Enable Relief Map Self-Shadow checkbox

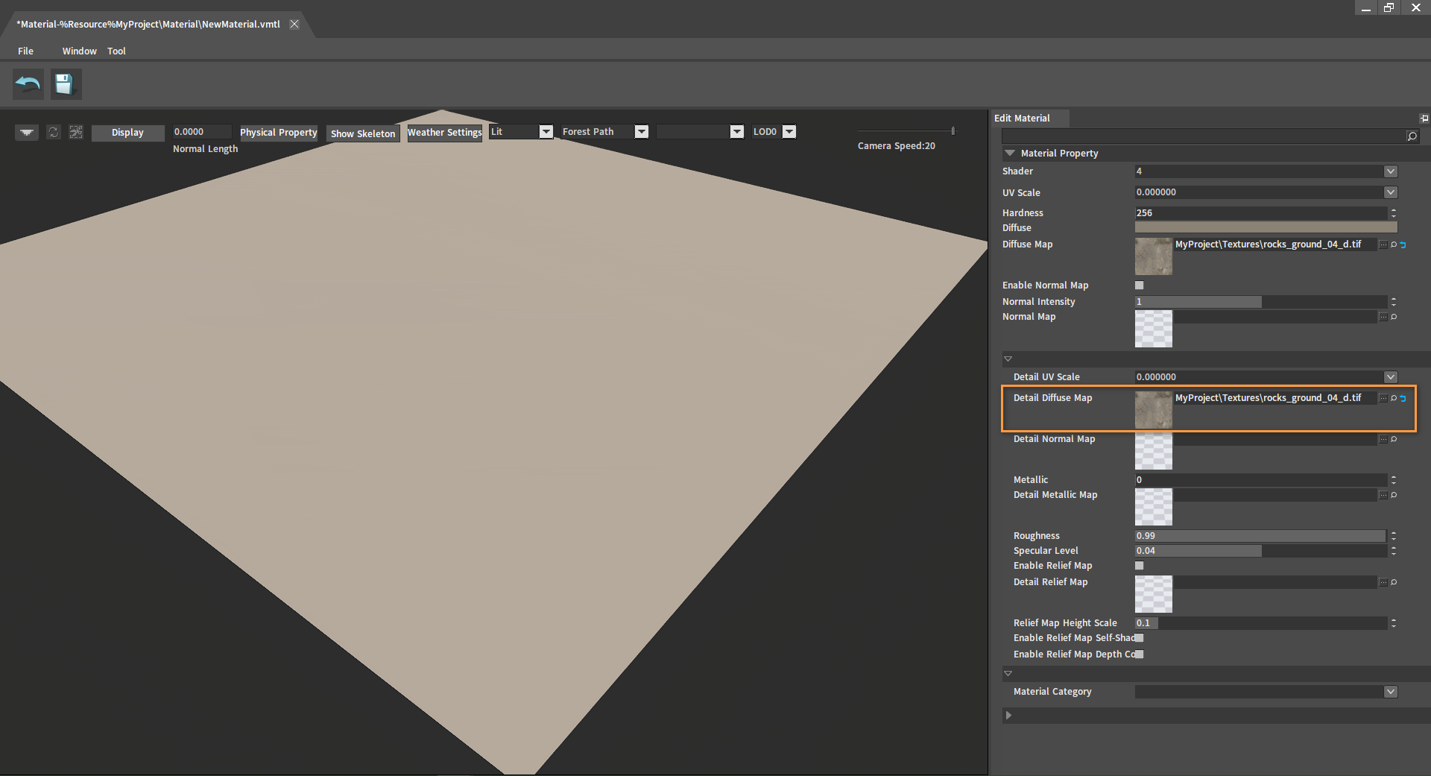pos(1139,638)
